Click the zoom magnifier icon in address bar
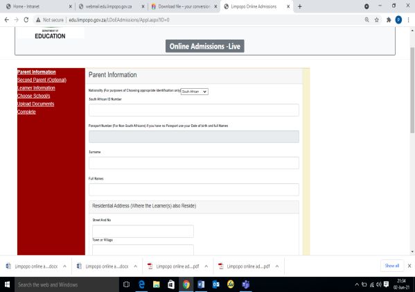Screen dimensions: 415x292 [x=367, y=20]
